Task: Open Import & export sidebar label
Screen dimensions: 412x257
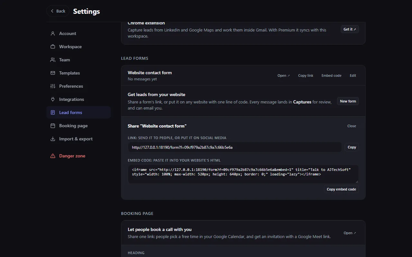Action: [76, 139]
